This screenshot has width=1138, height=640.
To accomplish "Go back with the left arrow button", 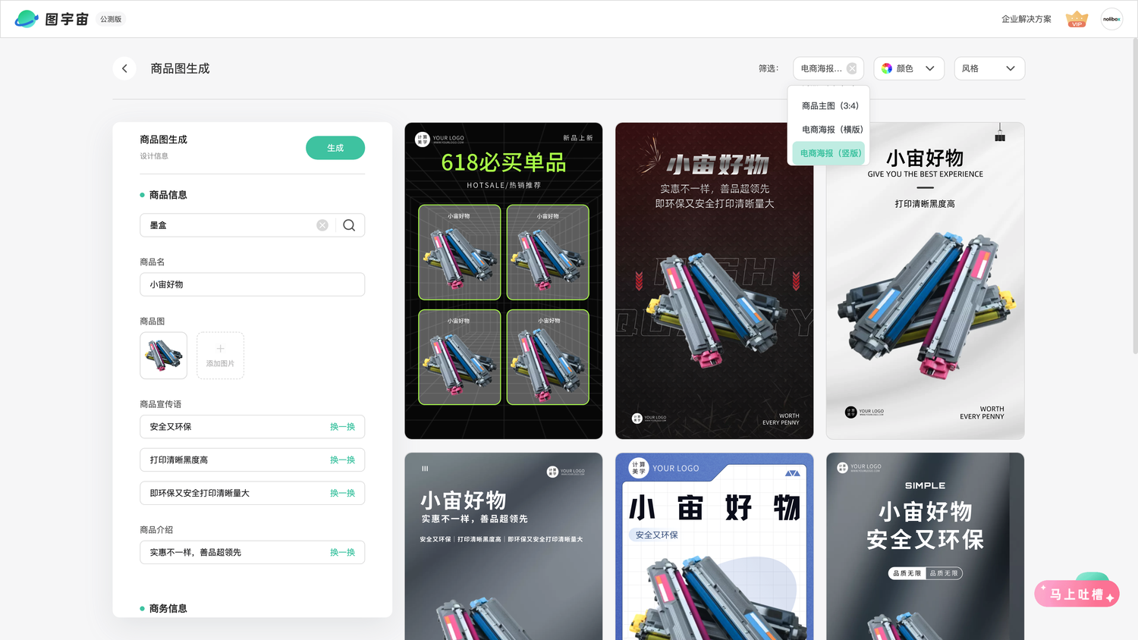I will [124, 68].
